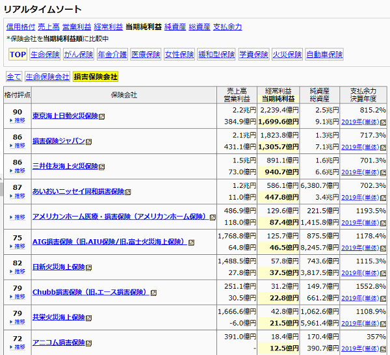Open 2019年(単体) link in 東京海上日動 row
Image resolution: width=390 pixels, height=355 pixels.
(x=360, y=122)
